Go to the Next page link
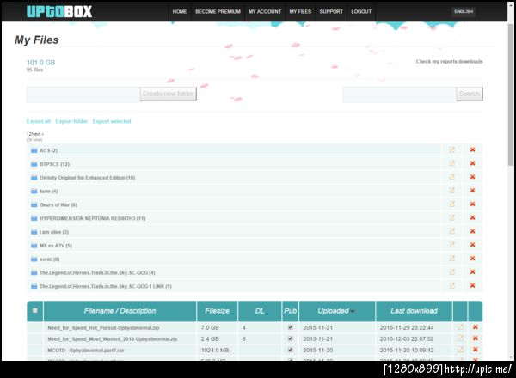 coord(37,134)
